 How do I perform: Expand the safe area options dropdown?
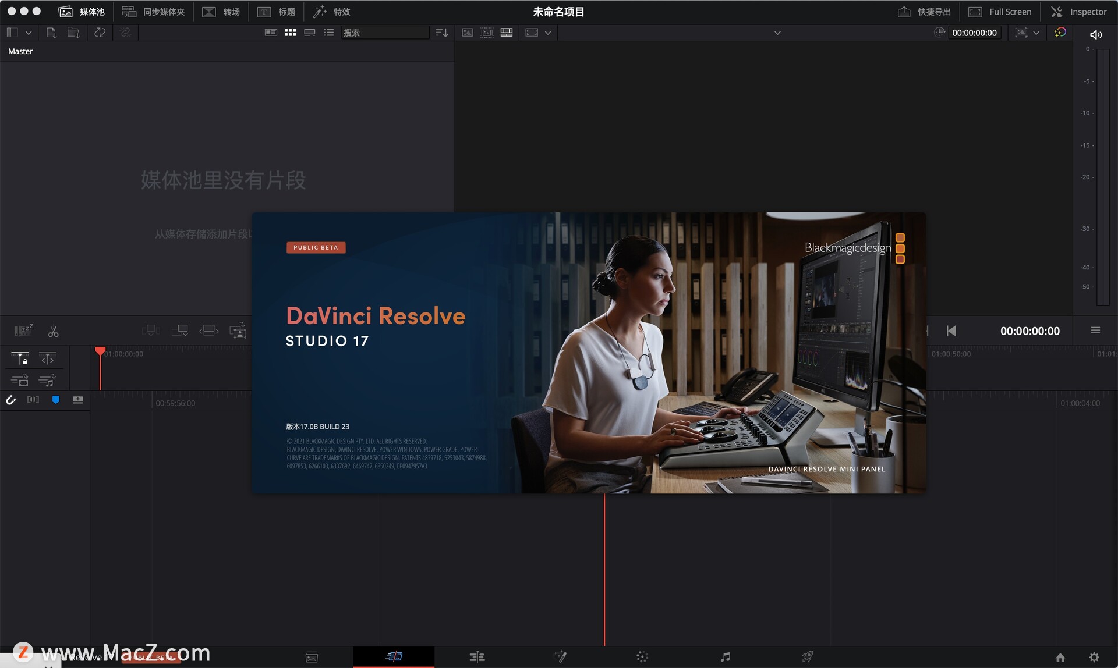(547, 33)
